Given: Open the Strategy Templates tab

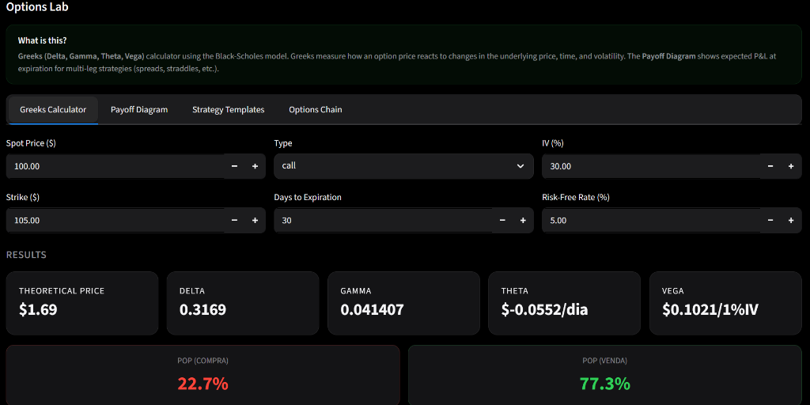Looking at the screenshot, I should pyautogui.click(x=228, y=110).
